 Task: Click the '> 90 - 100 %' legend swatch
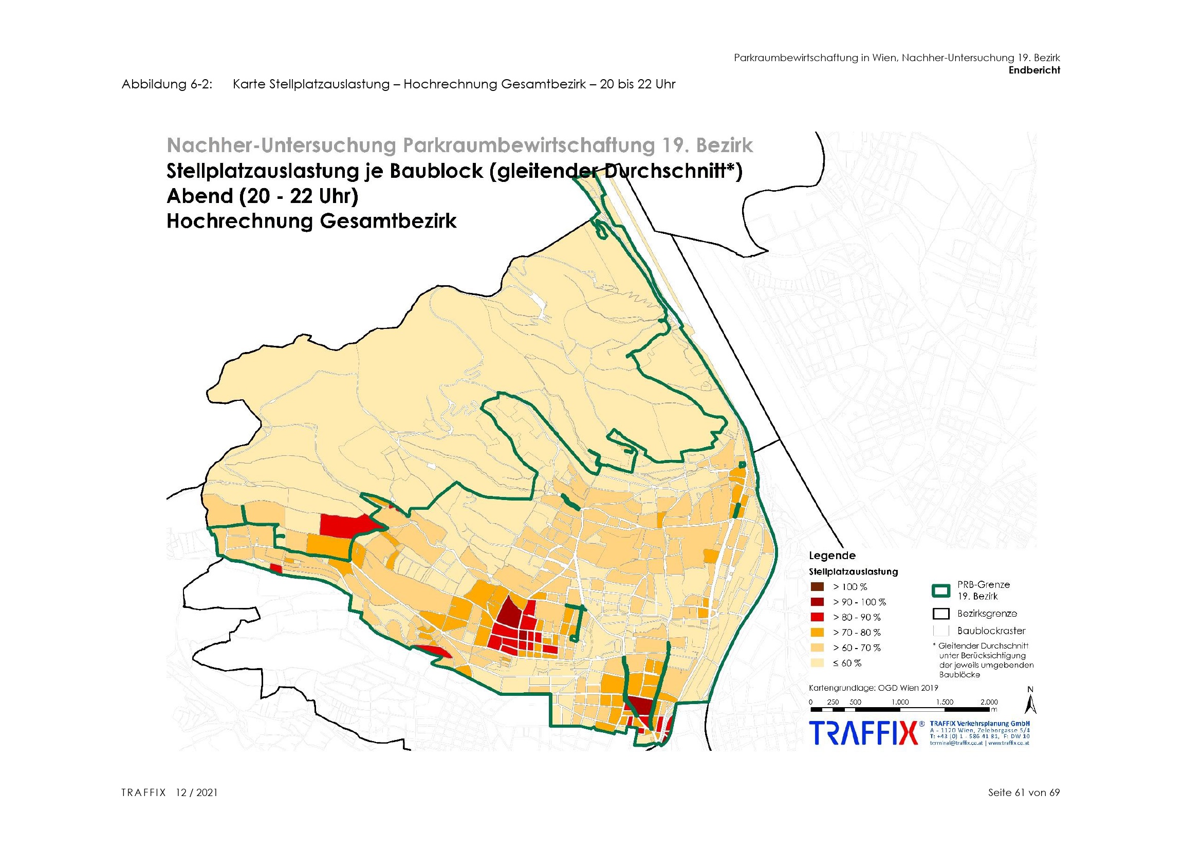(817, 602)
